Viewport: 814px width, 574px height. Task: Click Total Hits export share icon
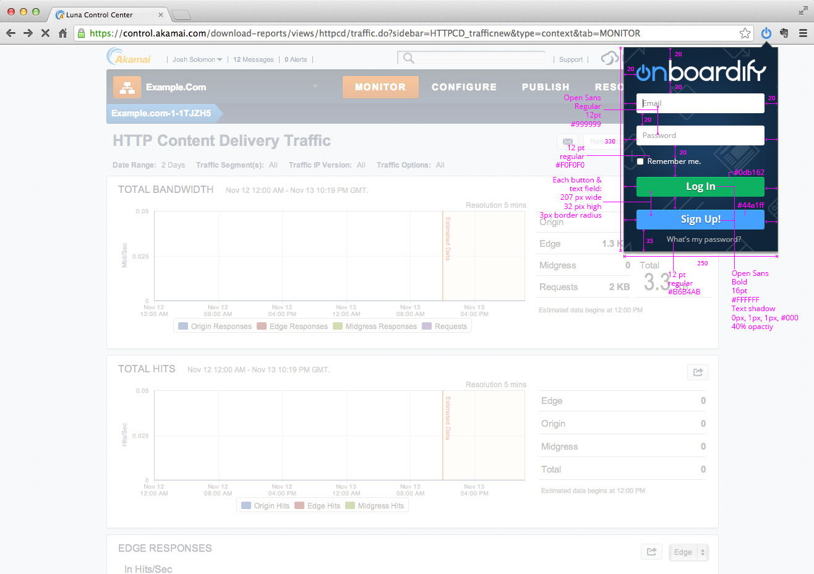pyautogui.click(x=698, y=372)
